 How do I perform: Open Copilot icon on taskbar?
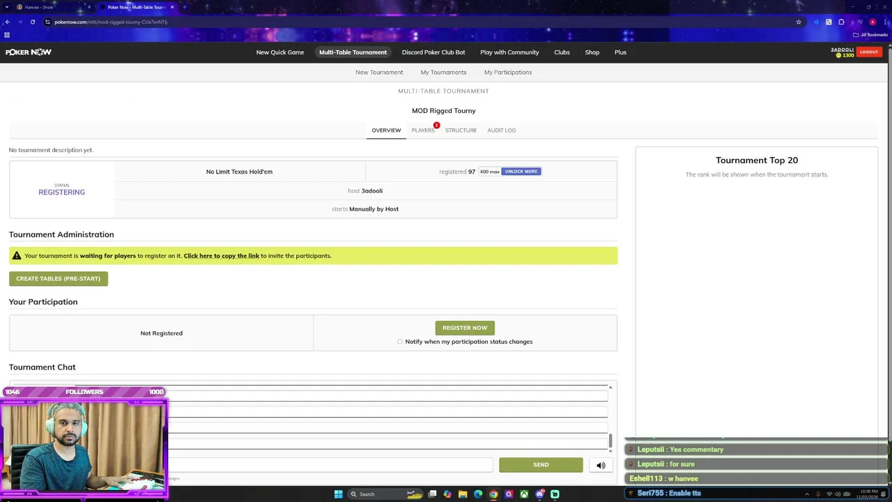pyautogui.click(x=447, y=494)
